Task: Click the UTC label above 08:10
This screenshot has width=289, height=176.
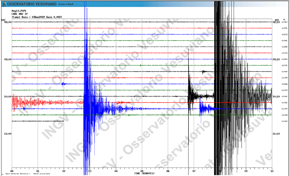Action: pyautogui.click(x=277, y=20)
